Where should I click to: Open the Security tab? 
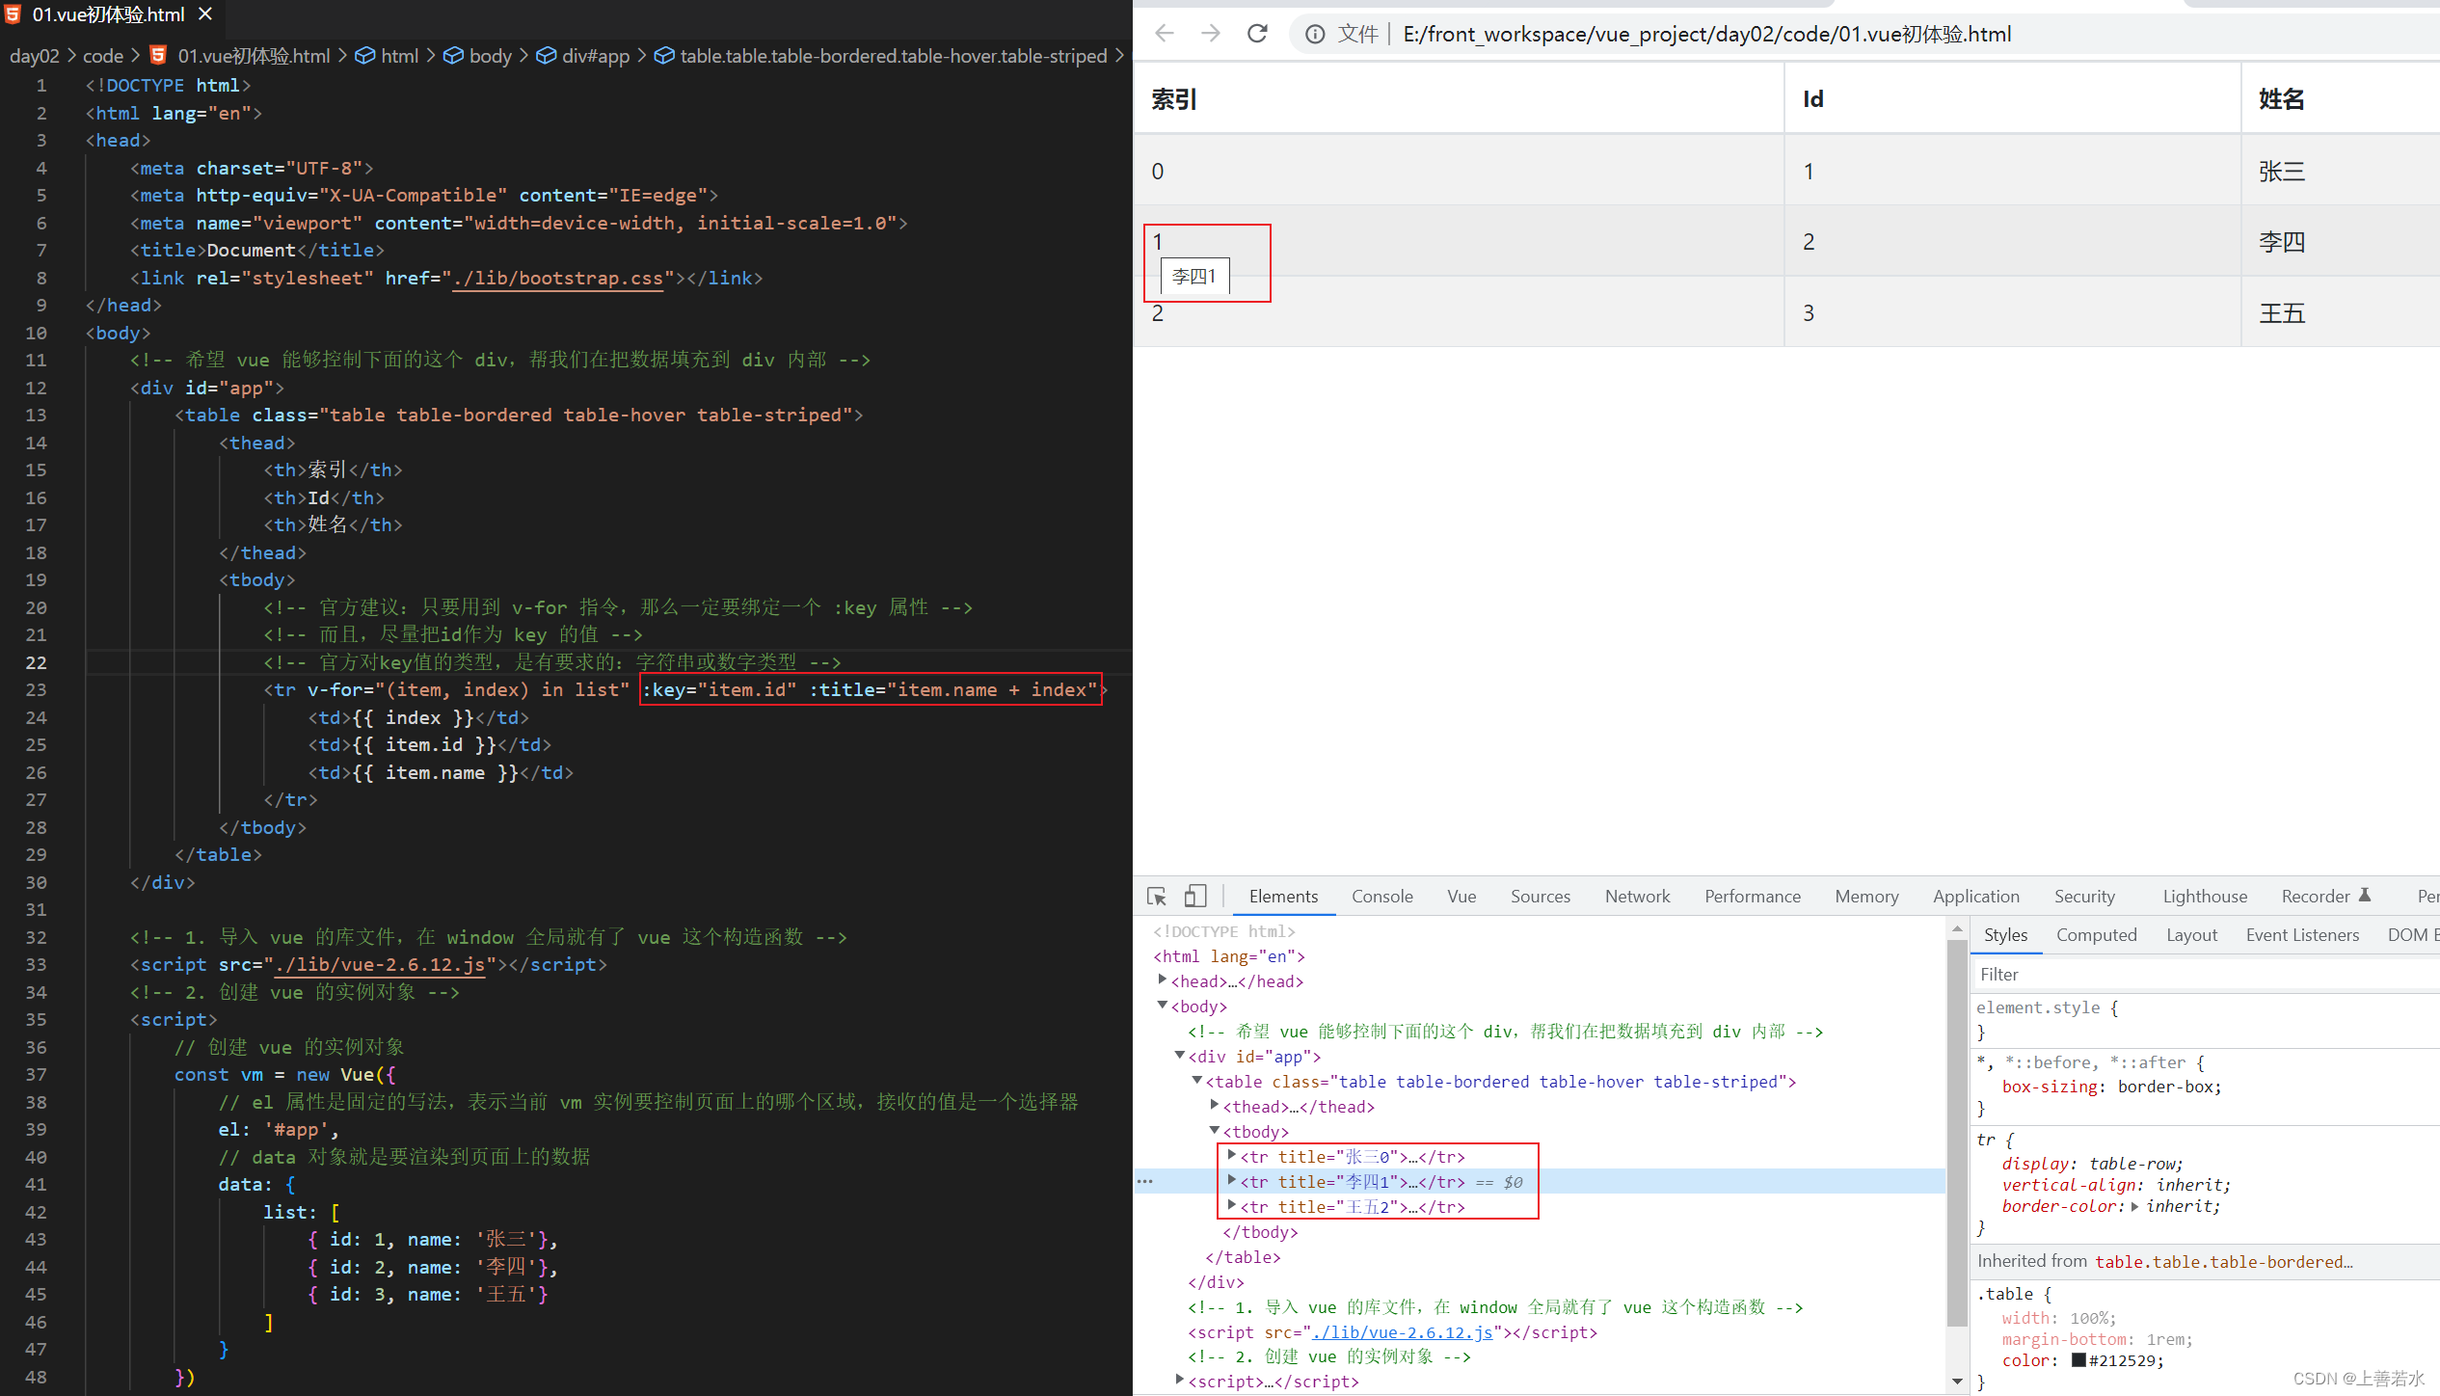click(2084, 897)
